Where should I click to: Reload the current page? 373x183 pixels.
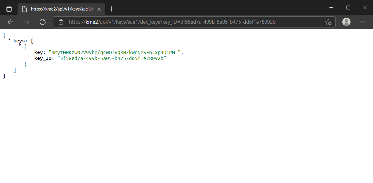(x=43, y=22)
